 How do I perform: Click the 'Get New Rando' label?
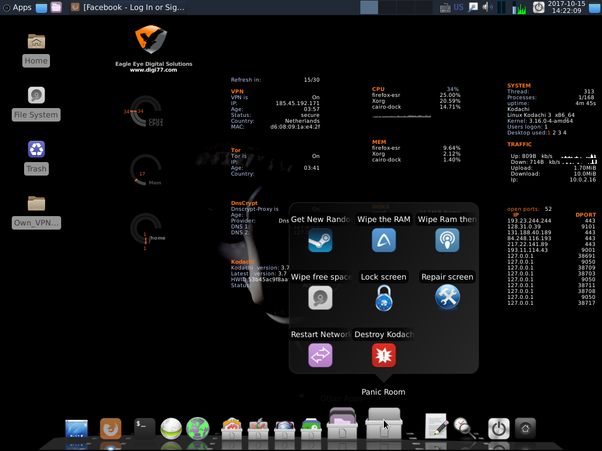click(320, 220)
